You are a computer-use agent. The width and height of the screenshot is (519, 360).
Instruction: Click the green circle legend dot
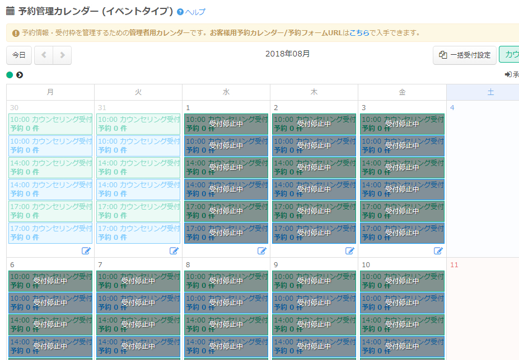10,75
